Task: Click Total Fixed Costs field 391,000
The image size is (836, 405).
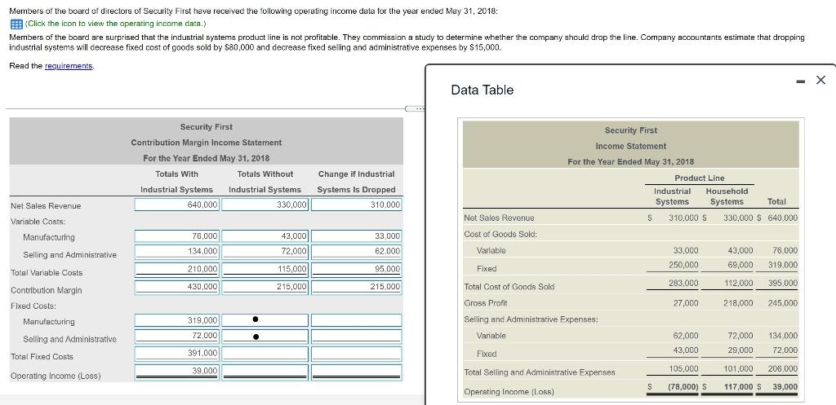Action: [x=177, y=354]
